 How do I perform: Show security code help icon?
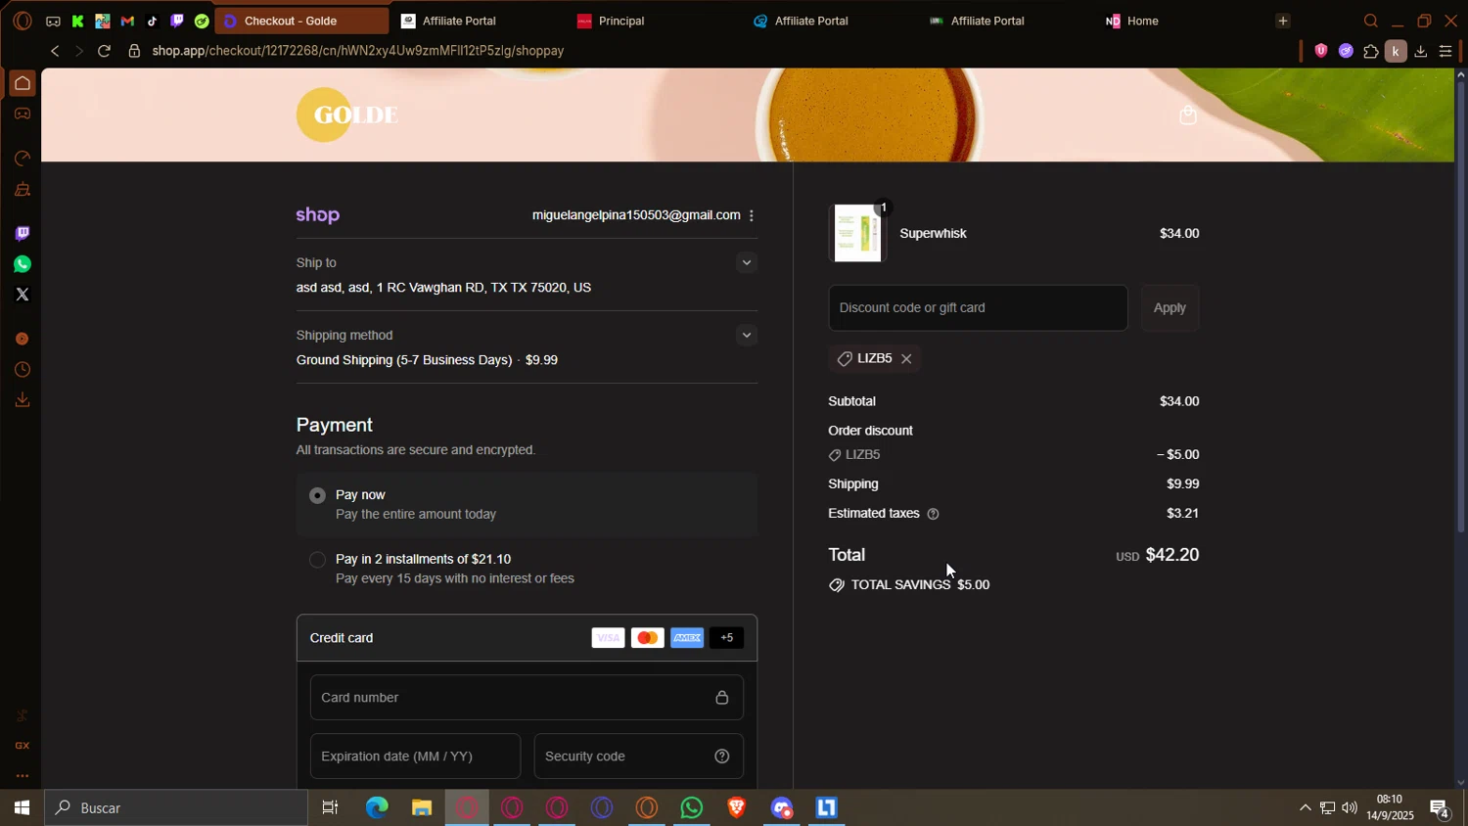pos(722,757)
